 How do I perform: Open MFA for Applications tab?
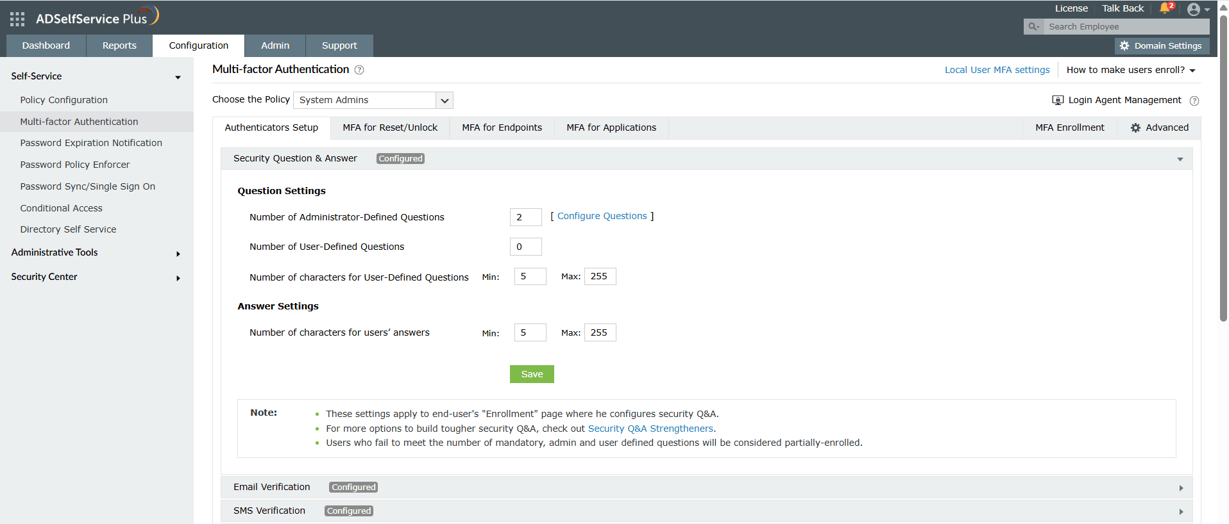pos(611,128)
